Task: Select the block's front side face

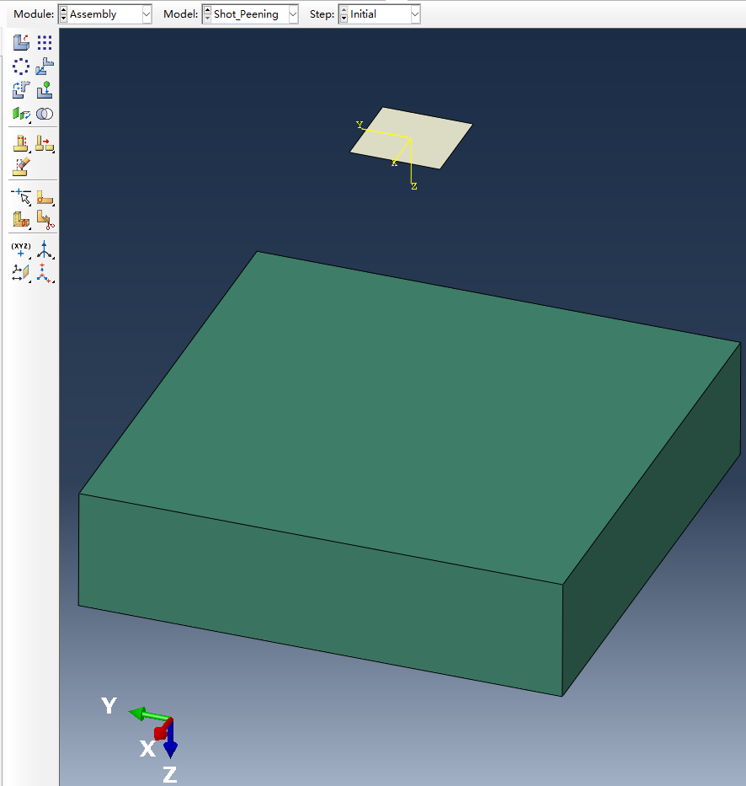Action: [321, 594]
